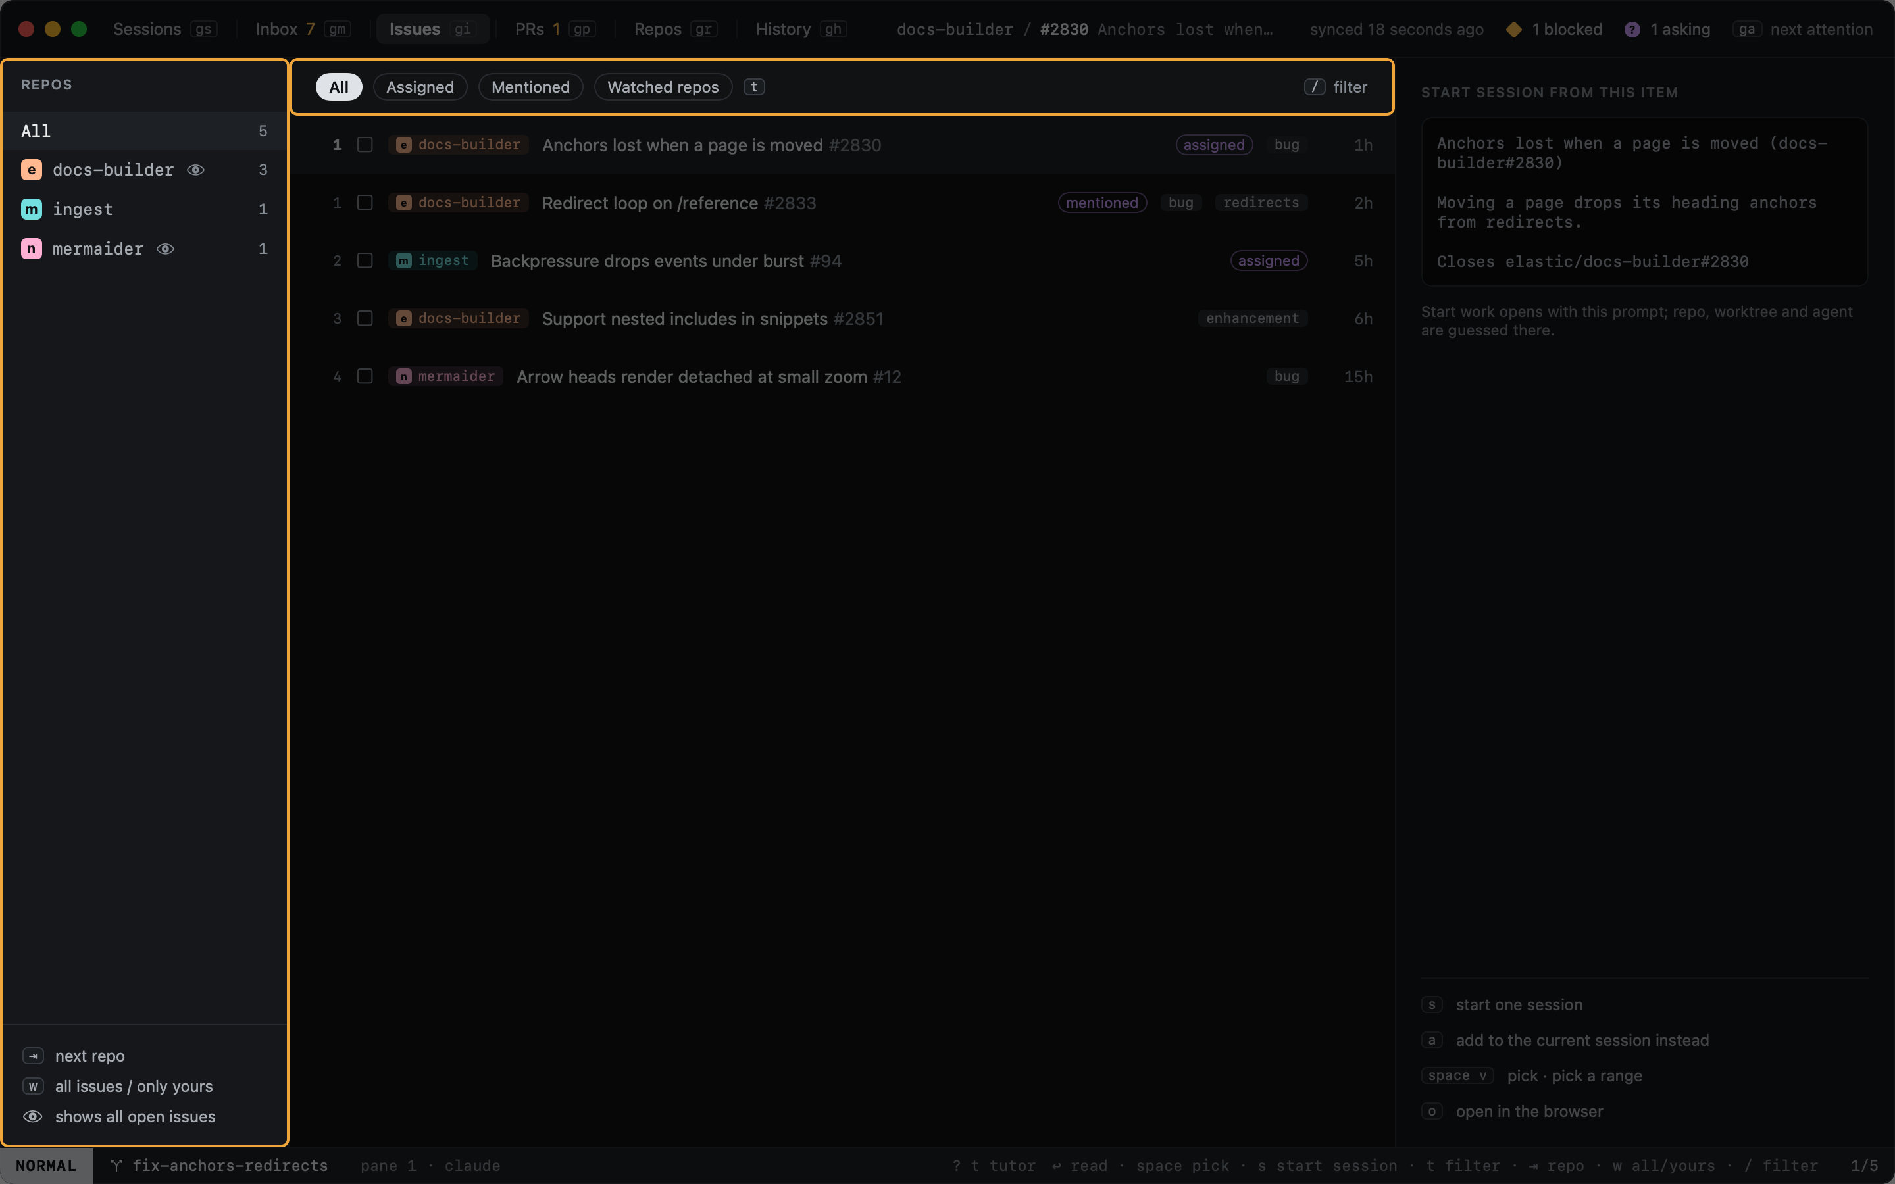Click 'synced 18 seconds ago' status text
This screenshot has height=1184, width=1895.
tap(1396, 30)
